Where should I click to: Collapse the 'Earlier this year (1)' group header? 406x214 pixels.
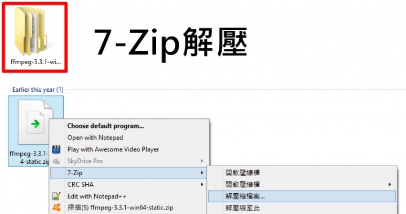pos(38,90)
